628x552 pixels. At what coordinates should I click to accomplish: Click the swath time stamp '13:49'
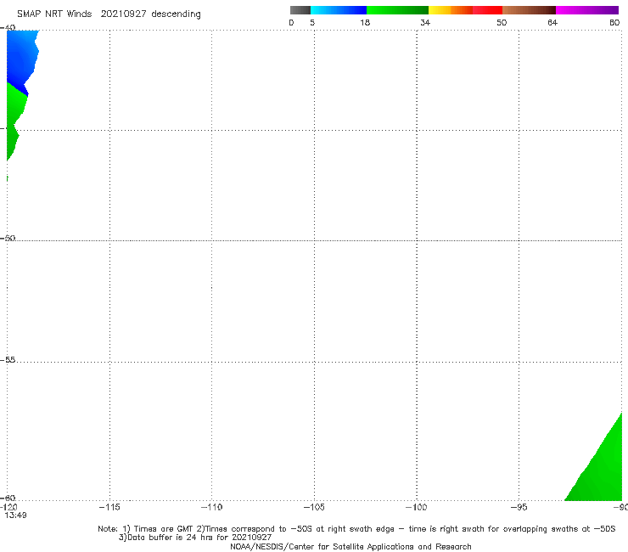point(15,515)
